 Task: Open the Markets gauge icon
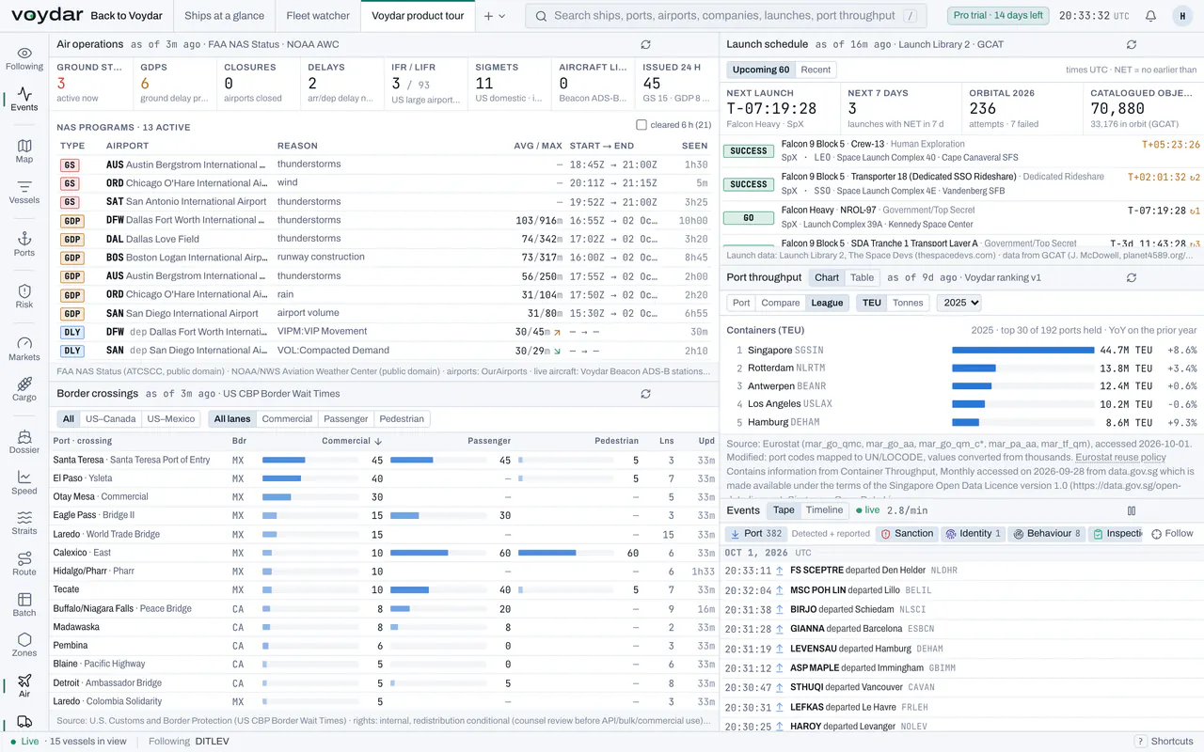[24, 349]
